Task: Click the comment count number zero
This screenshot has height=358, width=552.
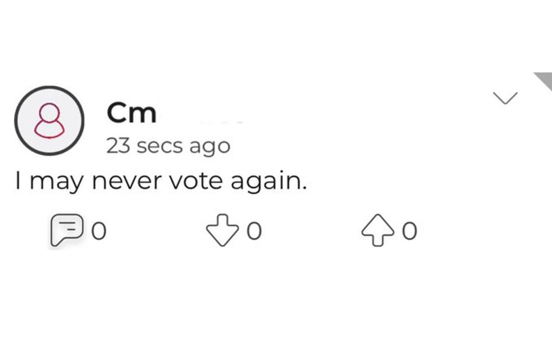Action: pos(99,231)
